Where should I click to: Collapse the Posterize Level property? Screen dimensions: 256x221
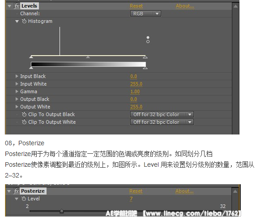tap(17, 199)
